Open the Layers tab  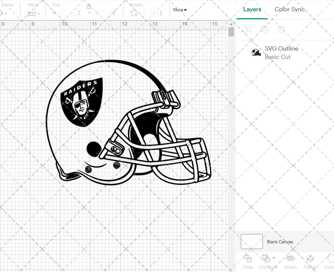(252, 9)
